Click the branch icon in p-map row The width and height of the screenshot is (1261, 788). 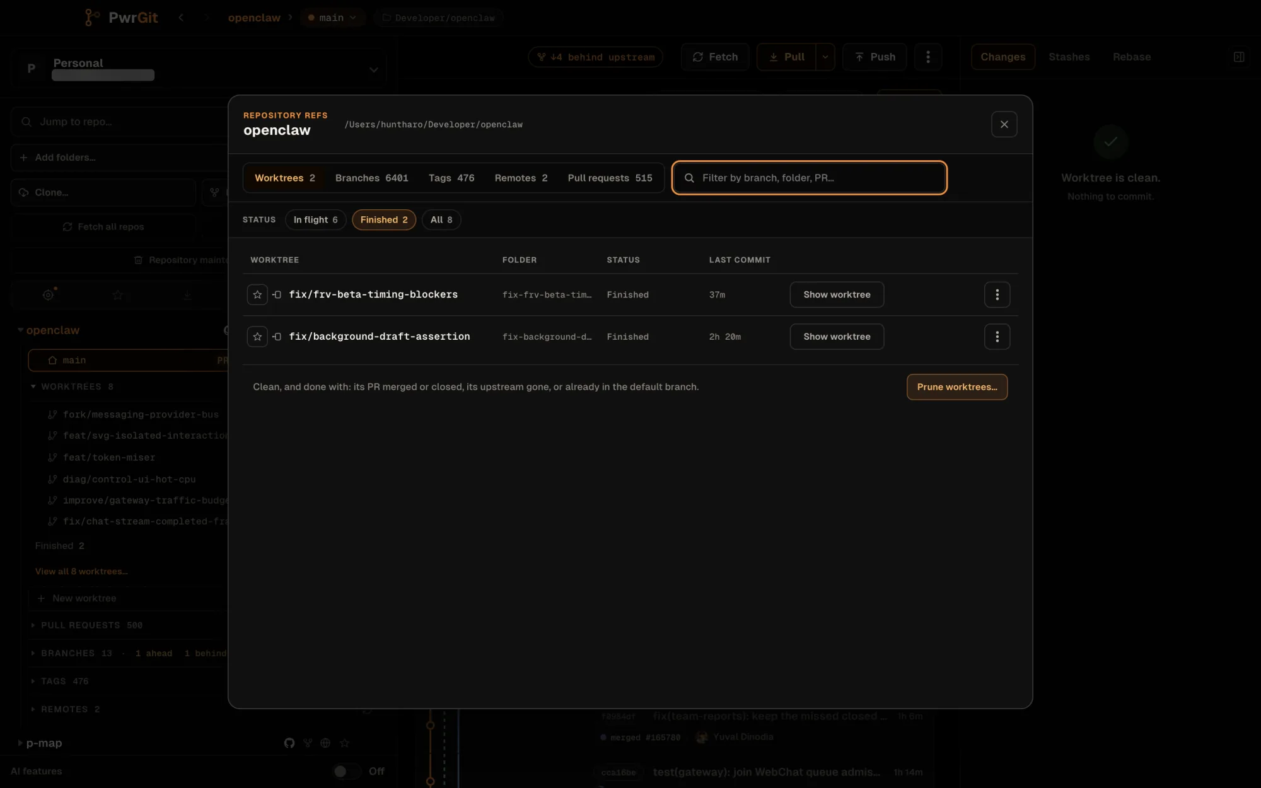(308, 743)
